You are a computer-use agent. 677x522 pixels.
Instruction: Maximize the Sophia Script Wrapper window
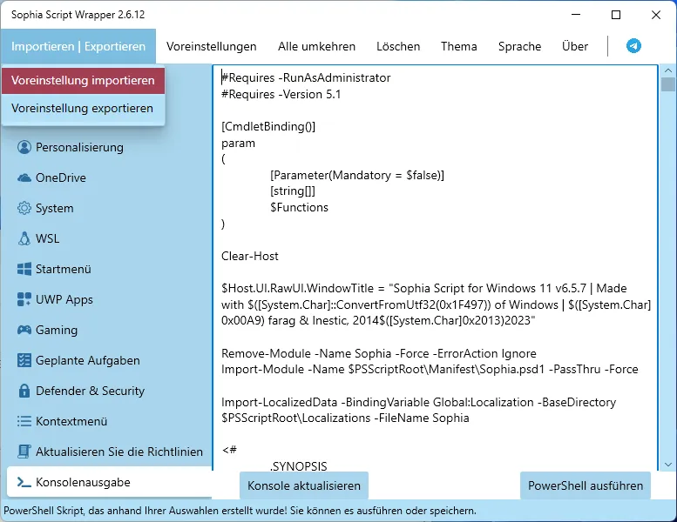616,15
